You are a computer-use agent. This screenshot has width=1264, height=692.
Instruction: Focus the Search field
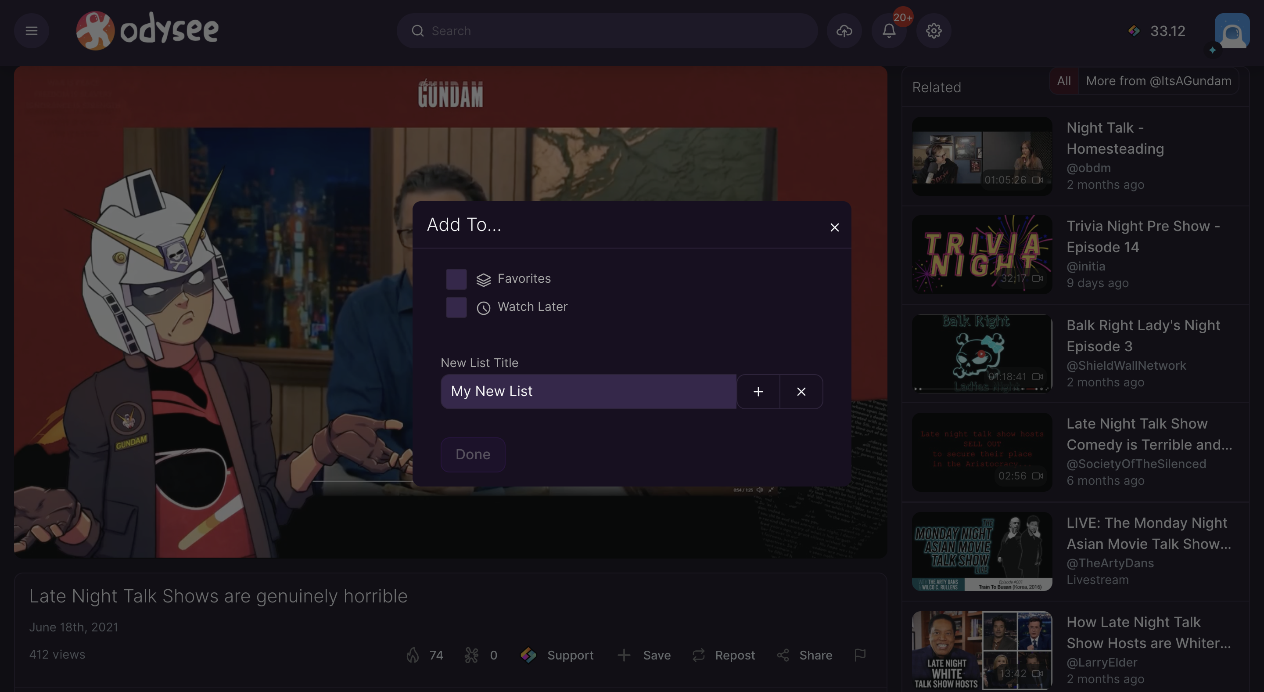pos(607,31)
